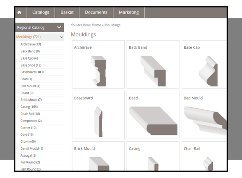Open the Catalogs menu
This screenshot has height=178, width=242.
tap(41, 13)
